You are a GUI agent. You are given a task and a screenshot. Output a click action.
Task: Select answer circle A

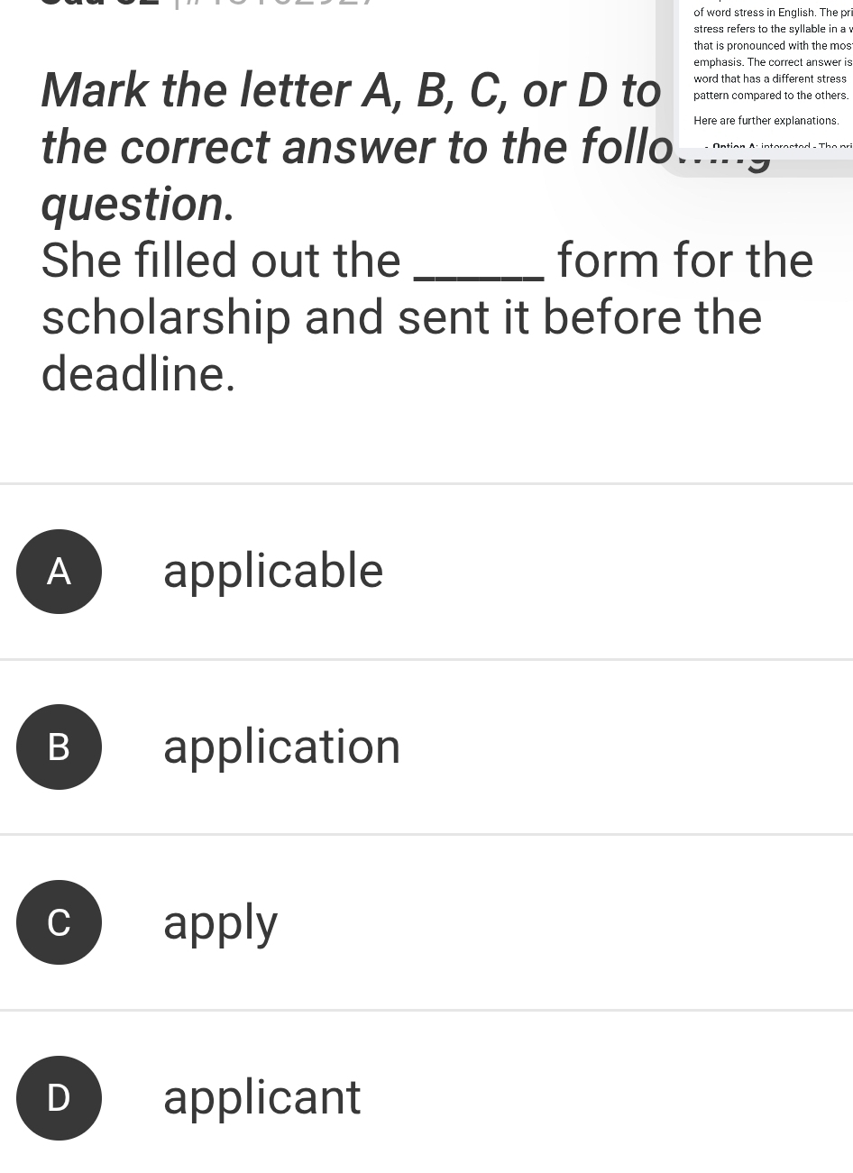coord(59,572)
